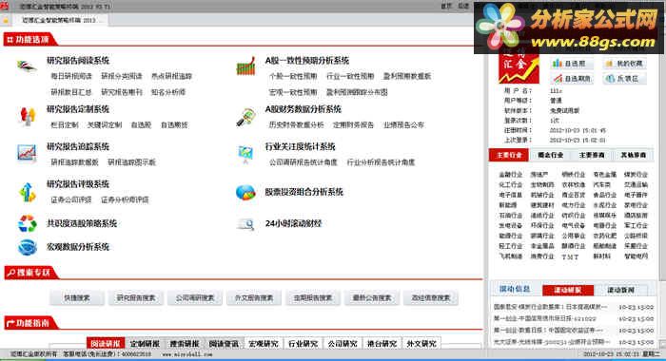Image resolution: width=666 pixels, height=361 pixels.
Task: Open the 关键词定制 link
Action: click(x=105, y=124)
